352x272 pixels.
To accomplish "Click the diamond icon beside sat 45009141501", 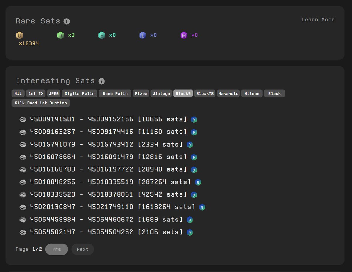I will (23, 120).
